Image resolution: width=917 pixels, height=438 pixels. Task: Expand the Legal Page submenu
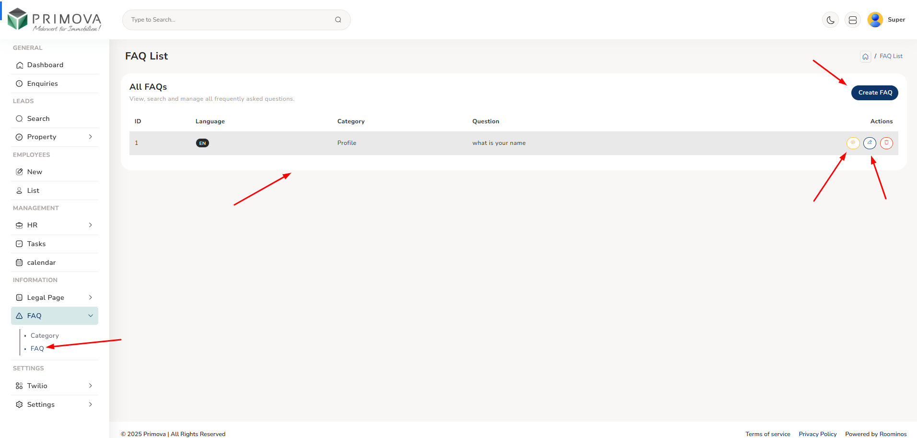point(54,298)
